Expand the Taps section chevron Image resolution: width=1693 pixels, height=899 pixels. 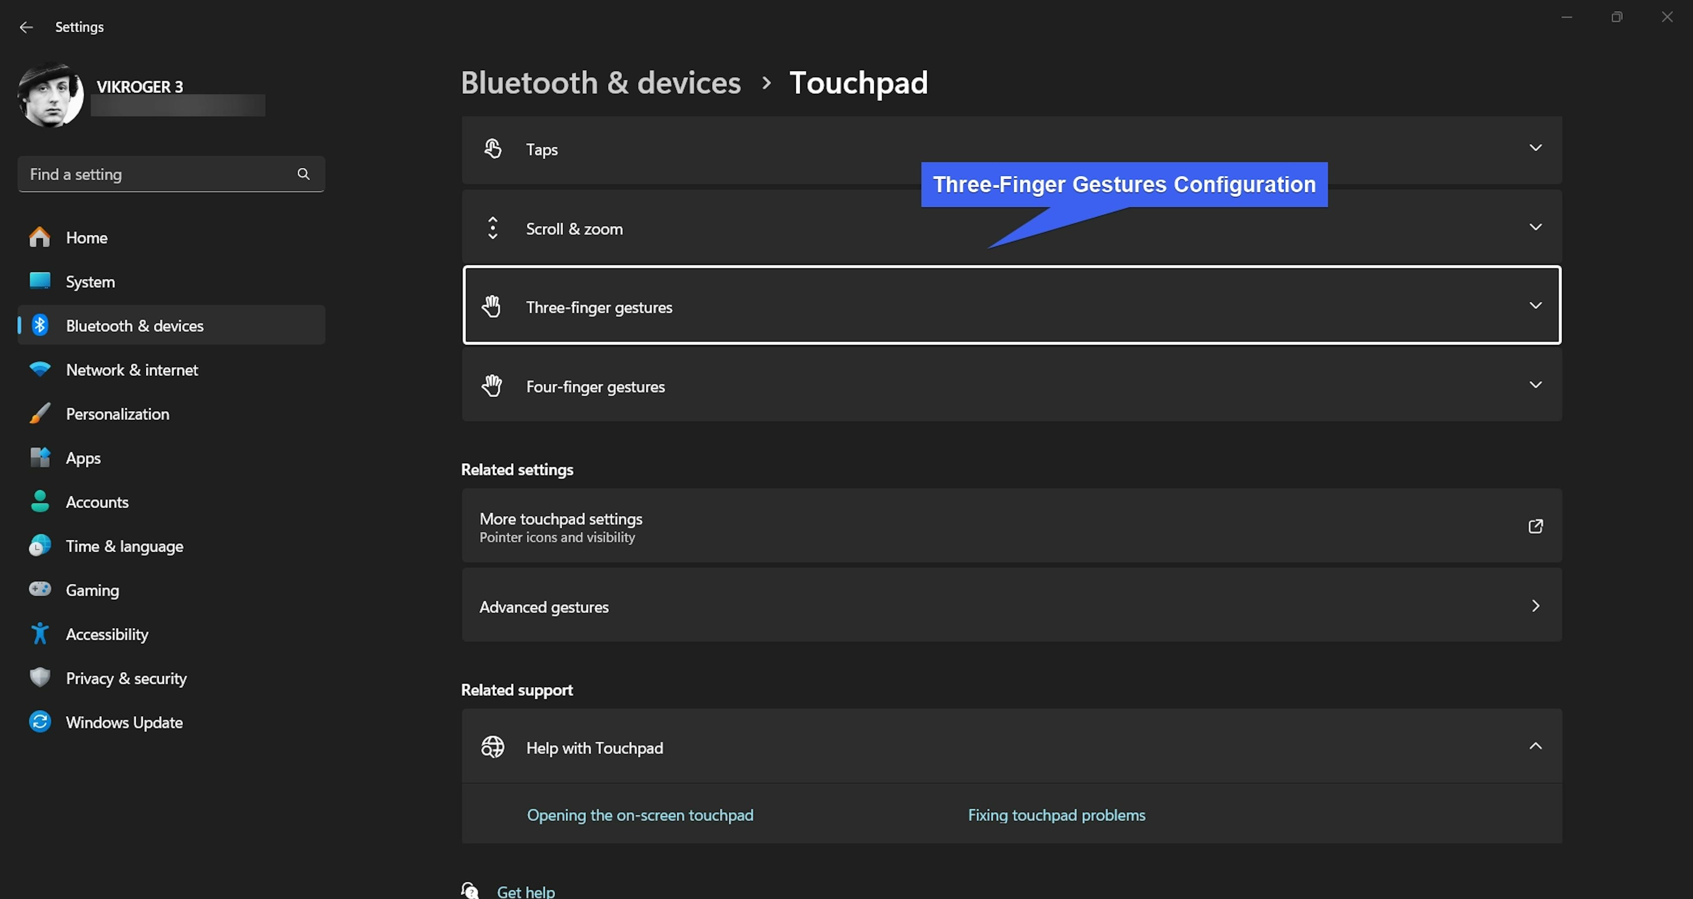click(1535, 149)
